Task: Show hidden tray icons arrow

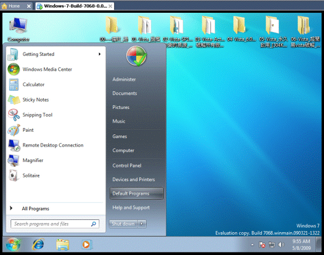Action: 252,245
